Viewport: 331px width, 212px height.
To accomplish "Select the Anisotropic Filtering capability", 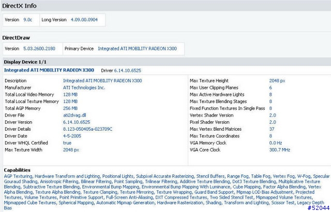I will 59,181.
